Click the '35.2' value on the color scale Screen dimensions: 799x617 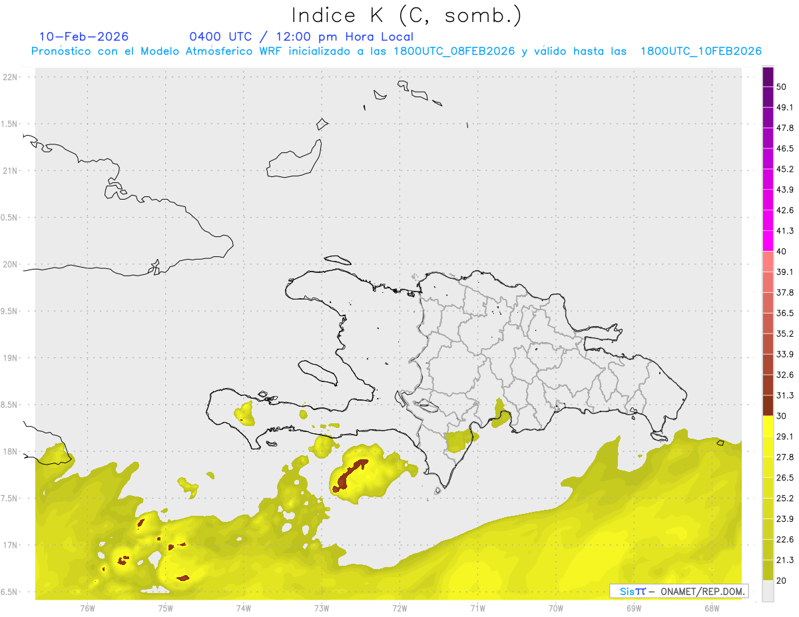point(786,334)
